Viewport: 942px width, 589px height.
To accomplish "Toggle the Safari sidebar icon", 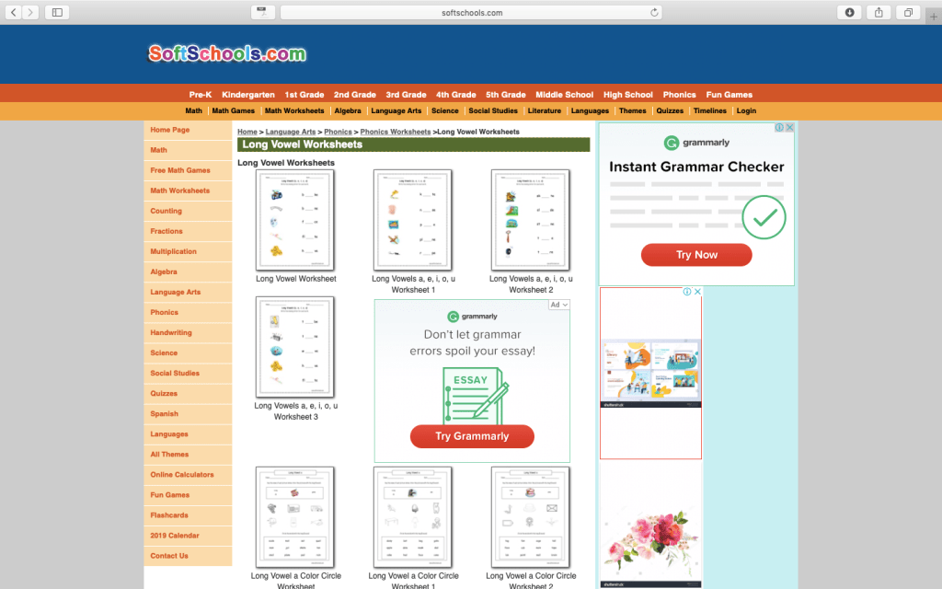I will point(57,12).
